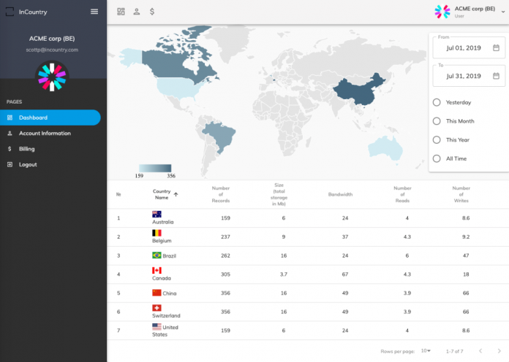This screenshot has width=509, height=362.
Task: Open the dashboard grid icon in top bar
Action: click(121, 12)
